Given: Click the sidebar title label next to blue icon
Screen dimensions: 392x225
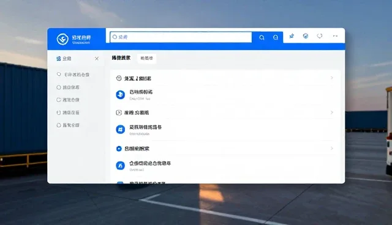Looking at the screenshot, I should point(67,59).
